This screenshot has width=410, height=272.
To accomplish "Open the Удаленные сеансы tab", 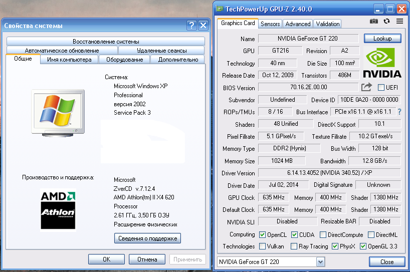I will [161, 51].
